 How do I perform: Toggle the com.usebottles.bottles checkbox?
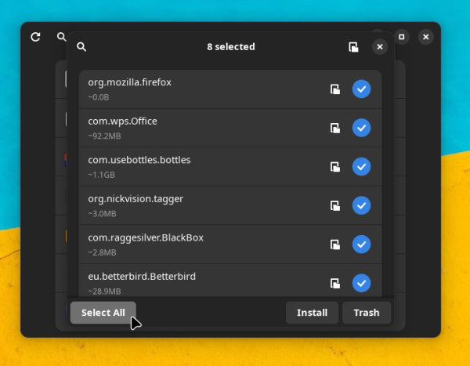point(361,167)
